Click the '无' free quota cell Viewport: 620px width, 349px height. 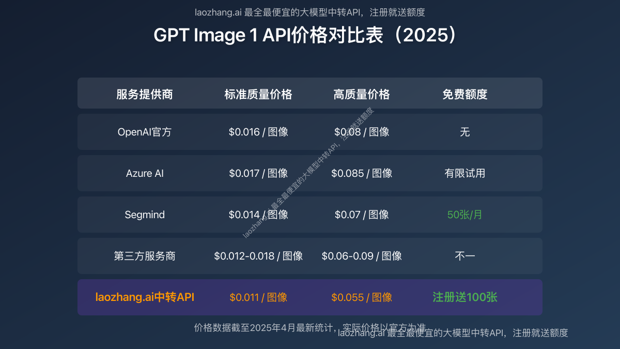tap(465, 132)
